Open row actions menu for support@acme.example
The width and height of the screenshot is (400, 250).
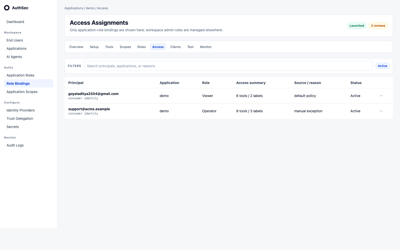point(381,111)
